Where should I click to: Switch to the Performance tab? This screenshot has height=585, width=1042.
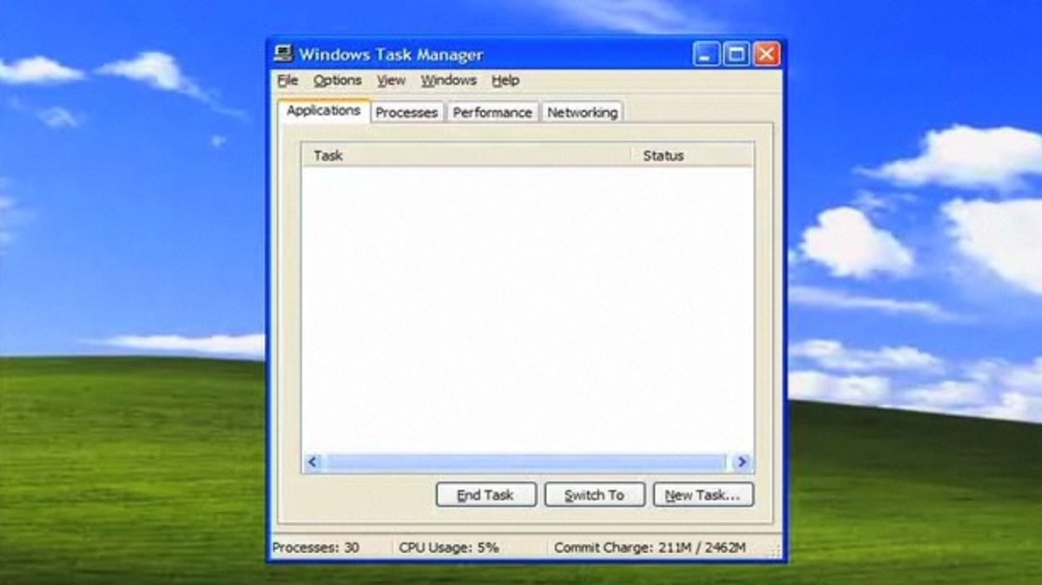tap(492, 113)
